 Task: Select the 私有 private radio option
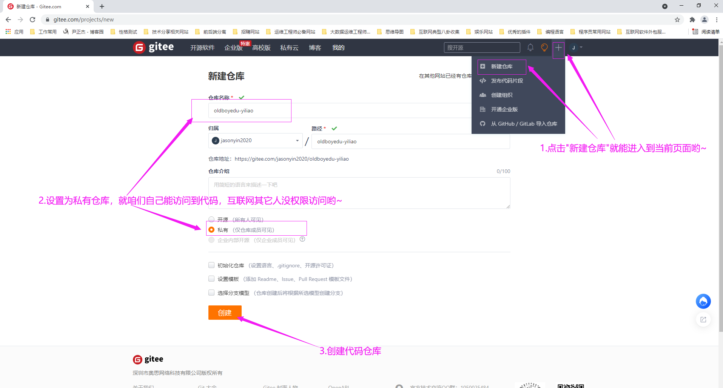coord(211,230)
